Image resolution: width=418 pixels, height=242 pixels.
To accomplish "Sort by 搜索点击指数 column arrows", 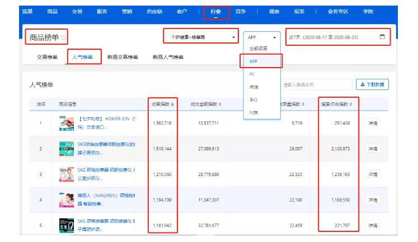I will 351,104.
